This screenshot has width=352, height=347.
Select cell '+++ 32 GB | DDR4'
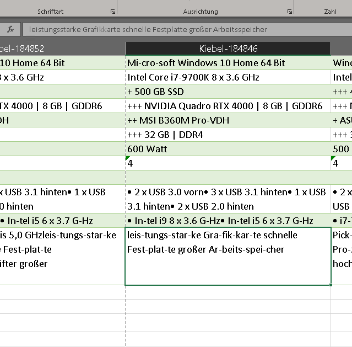tap(228, 135)
